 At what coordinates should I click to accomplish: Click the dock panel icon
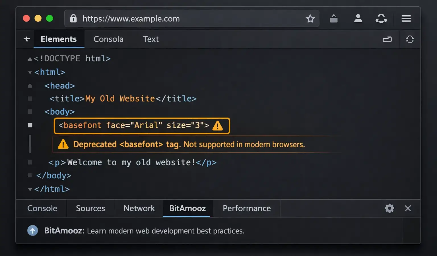tap(387, 39)
